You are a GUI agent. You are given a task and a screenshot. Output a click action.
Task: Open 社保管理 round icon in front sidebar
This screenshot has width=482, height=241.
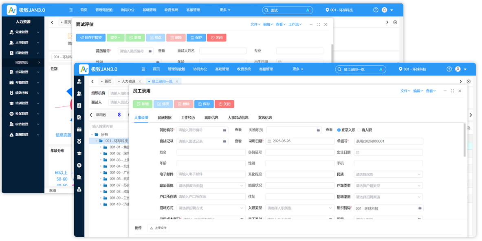[x=79, y=165]
